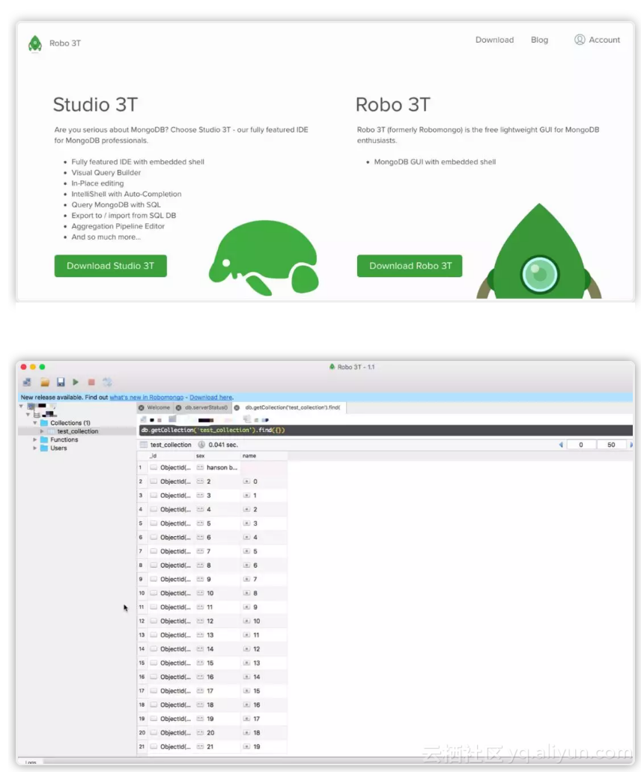The width and height of the screenshot is (641, 772).
Task: Open the Blog link in website header
Action: pyautogui.click(x=539, y=40)
